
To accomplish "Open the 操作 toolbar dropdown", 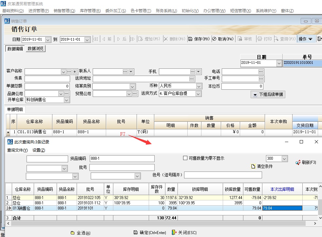I will point(305,39).
